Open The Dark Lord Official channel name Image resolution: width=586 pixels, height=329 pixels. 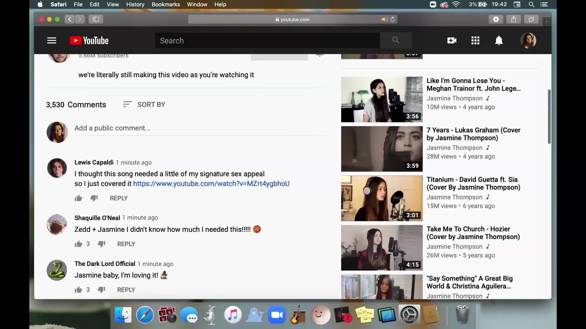[x=105, y=264]
